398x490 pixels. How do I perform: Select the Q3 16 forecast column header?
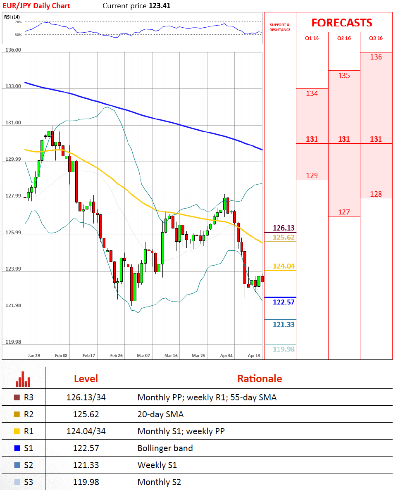(376, 38)
